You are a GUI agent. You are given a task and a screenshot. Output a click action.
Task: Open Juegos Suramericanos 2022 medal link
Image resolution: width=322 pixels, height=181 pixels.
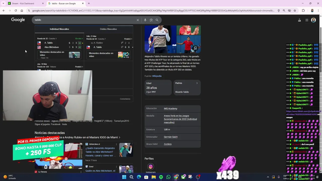180,119
